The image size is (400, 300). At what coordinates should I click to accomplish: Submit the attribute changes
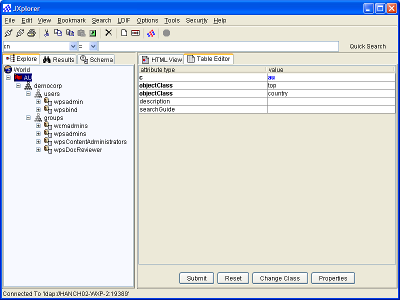point(196,278)
